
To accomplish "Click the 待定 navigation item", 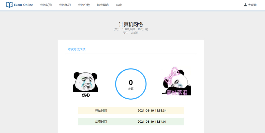I will (x=119, y=5).
